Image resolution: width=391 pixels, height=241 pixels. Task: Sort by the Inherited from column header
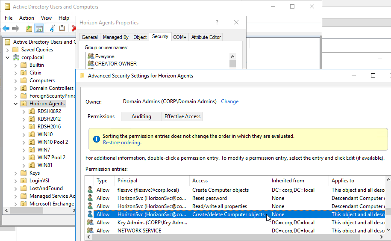[x=299, y=181]
